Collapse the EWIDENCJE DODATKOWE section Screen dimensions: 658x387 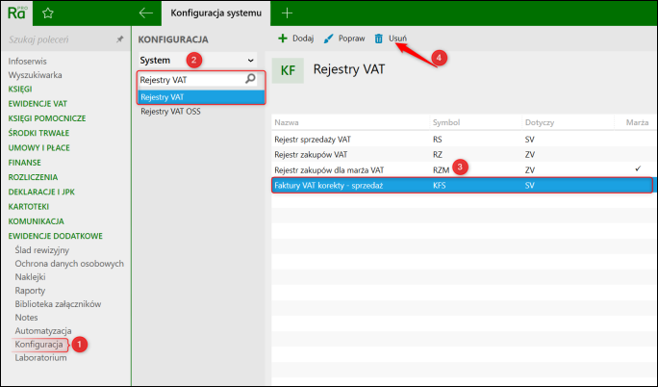pos(56,236)
